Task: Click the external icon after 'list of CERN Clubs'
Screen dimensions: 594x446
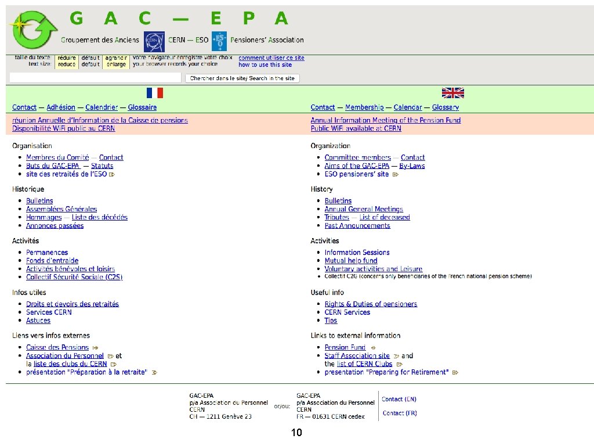Action: (399, 364)
